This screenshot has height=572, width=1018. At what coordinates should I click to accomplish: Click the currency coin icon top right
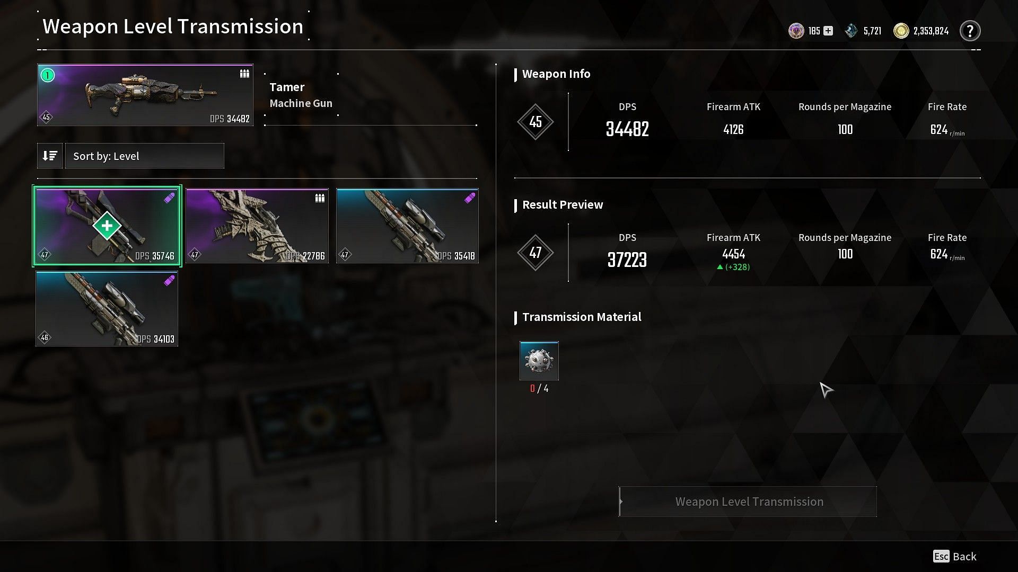902,30
